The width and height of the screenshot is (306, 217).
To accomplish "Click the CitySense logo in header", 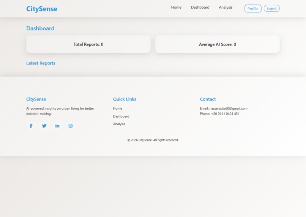I will coord(42,9).
